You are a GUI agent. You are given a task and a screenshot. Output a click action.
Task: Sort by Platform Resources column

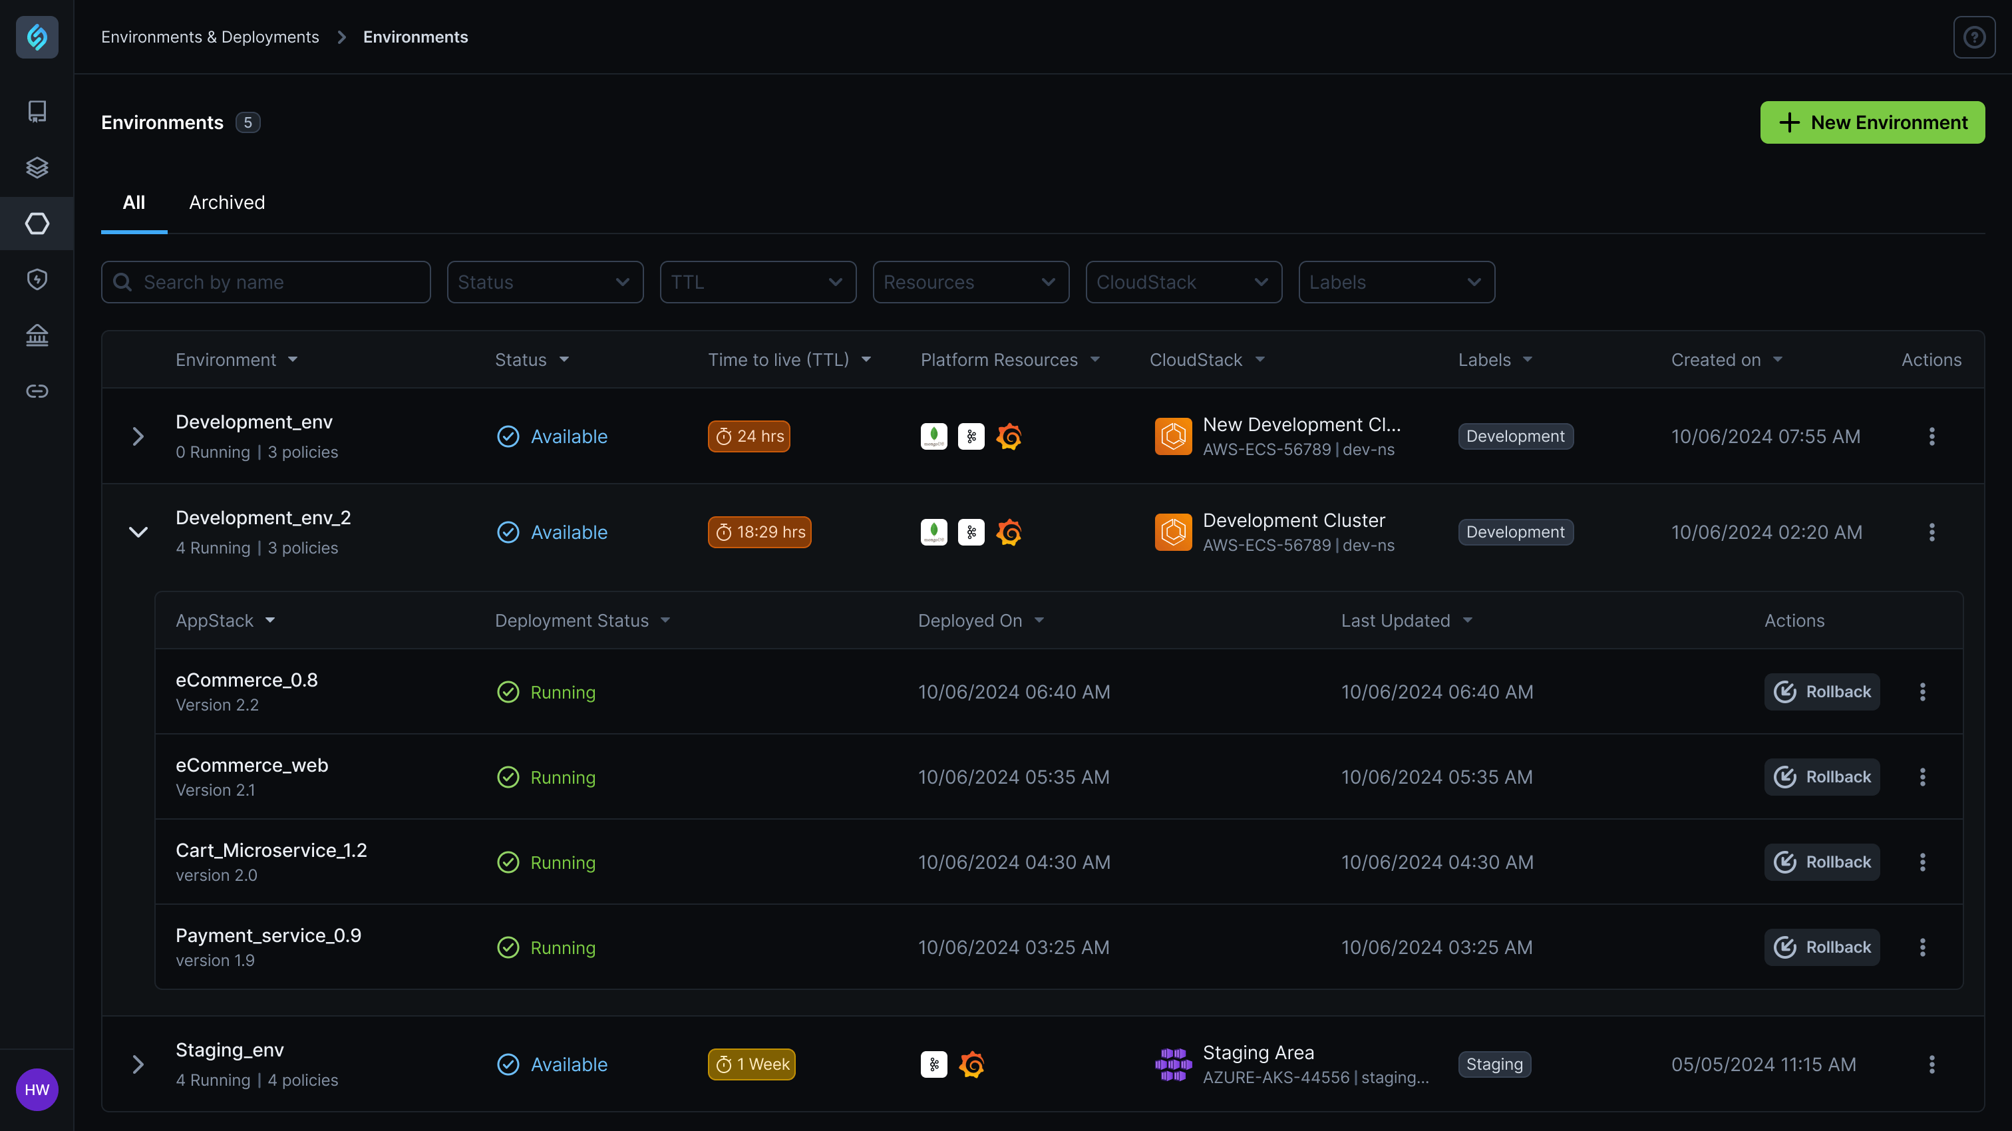1010,359
